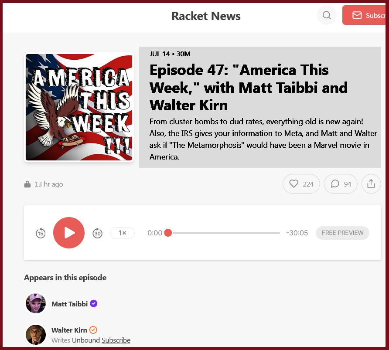
Task: Click the Subscribe button with envelope icon
Action: [364, 15]
